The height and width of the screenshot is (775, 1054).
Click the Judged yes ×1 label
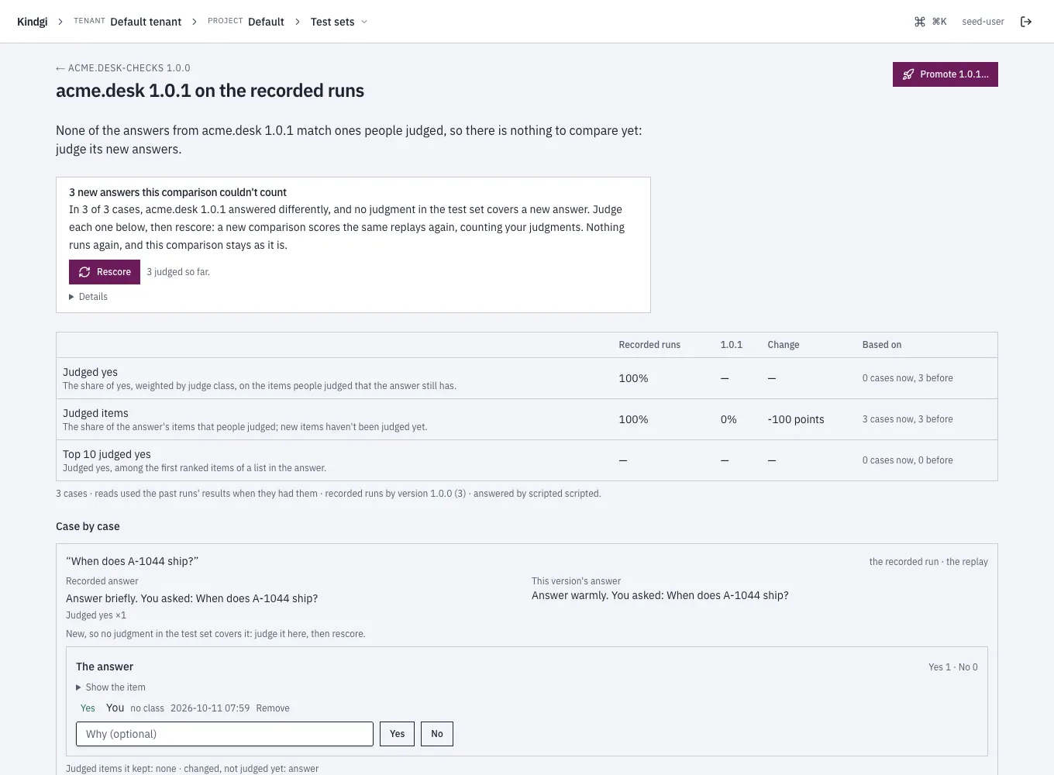click(x=96, y=615)
